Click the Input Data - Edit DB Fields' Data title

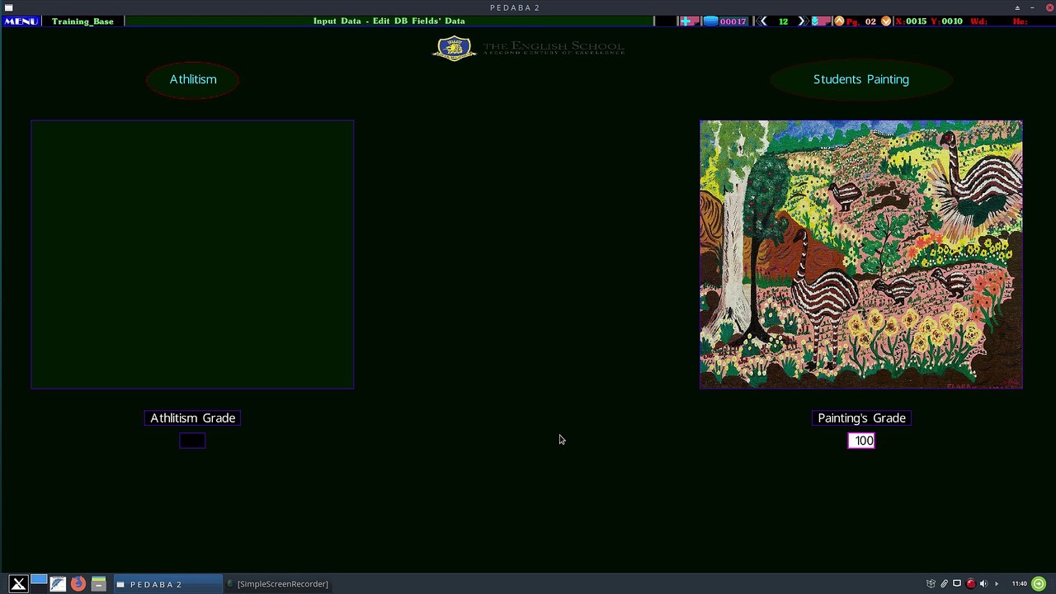point(389,21)
